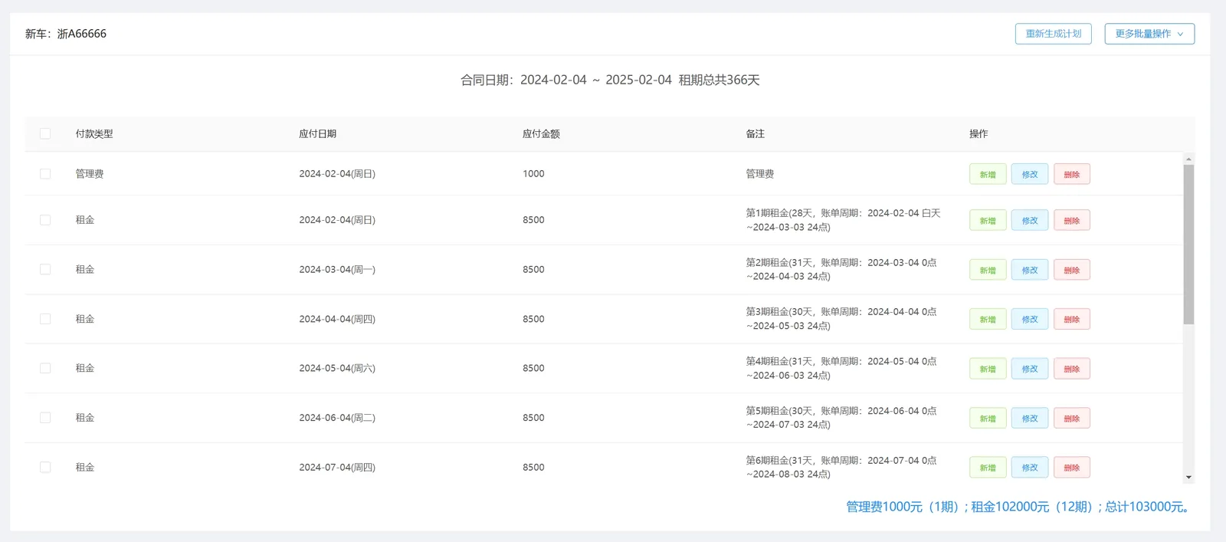Click the table scrollbar up arrow
The image size is (1226, 542).
(x=1188, y=159)
